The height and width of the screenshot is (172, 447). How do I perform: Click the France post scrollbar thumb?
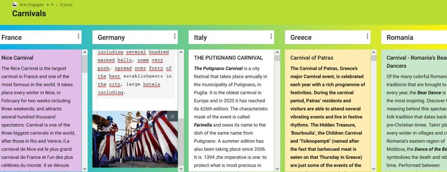[85, 64]
